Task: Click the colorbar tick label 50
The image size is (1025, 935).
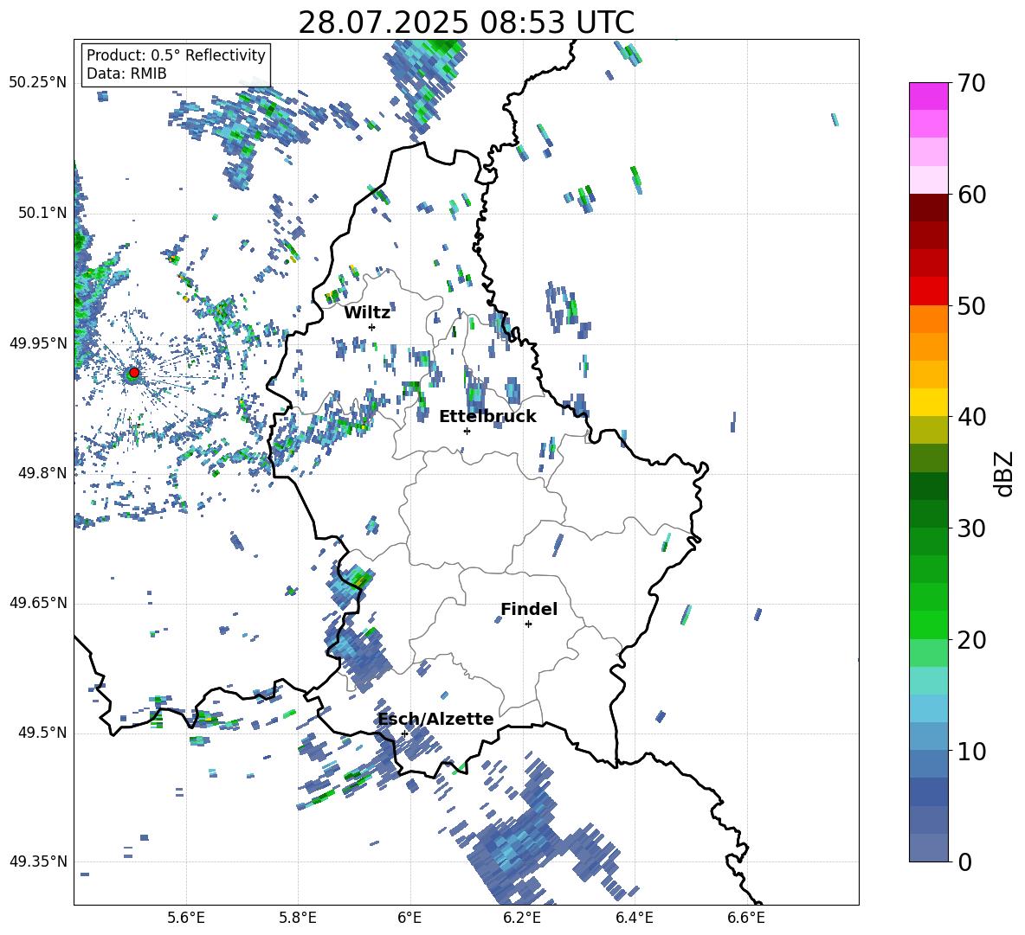Action: [971, 306]
